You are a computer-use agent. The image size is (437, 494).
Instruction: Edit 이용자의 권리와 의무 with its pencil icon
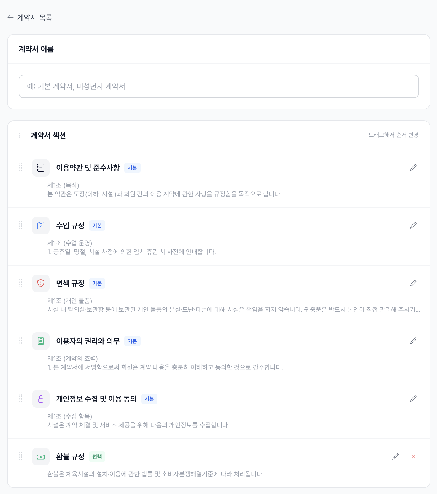point(413,341)
